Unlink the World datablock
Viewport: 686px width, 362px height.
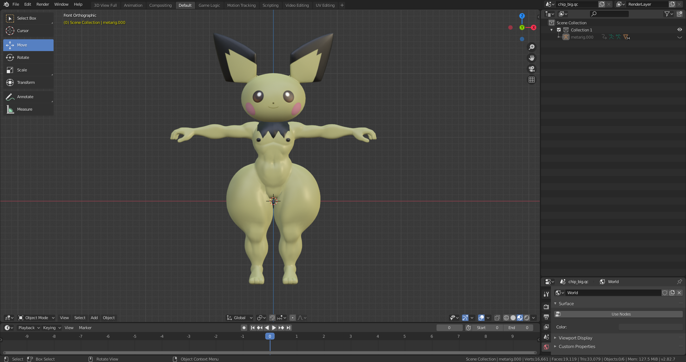[x=679, y=293]
